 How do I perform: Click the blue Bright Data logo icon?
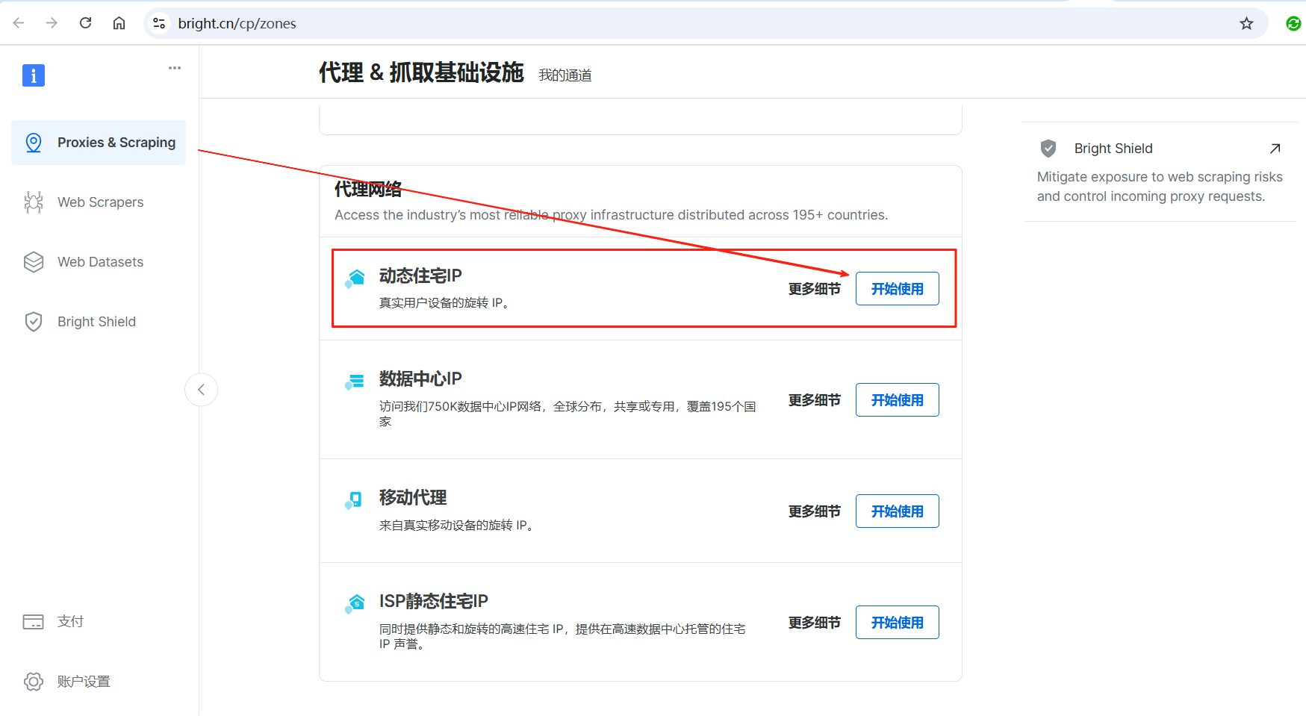tap(34, 75)
